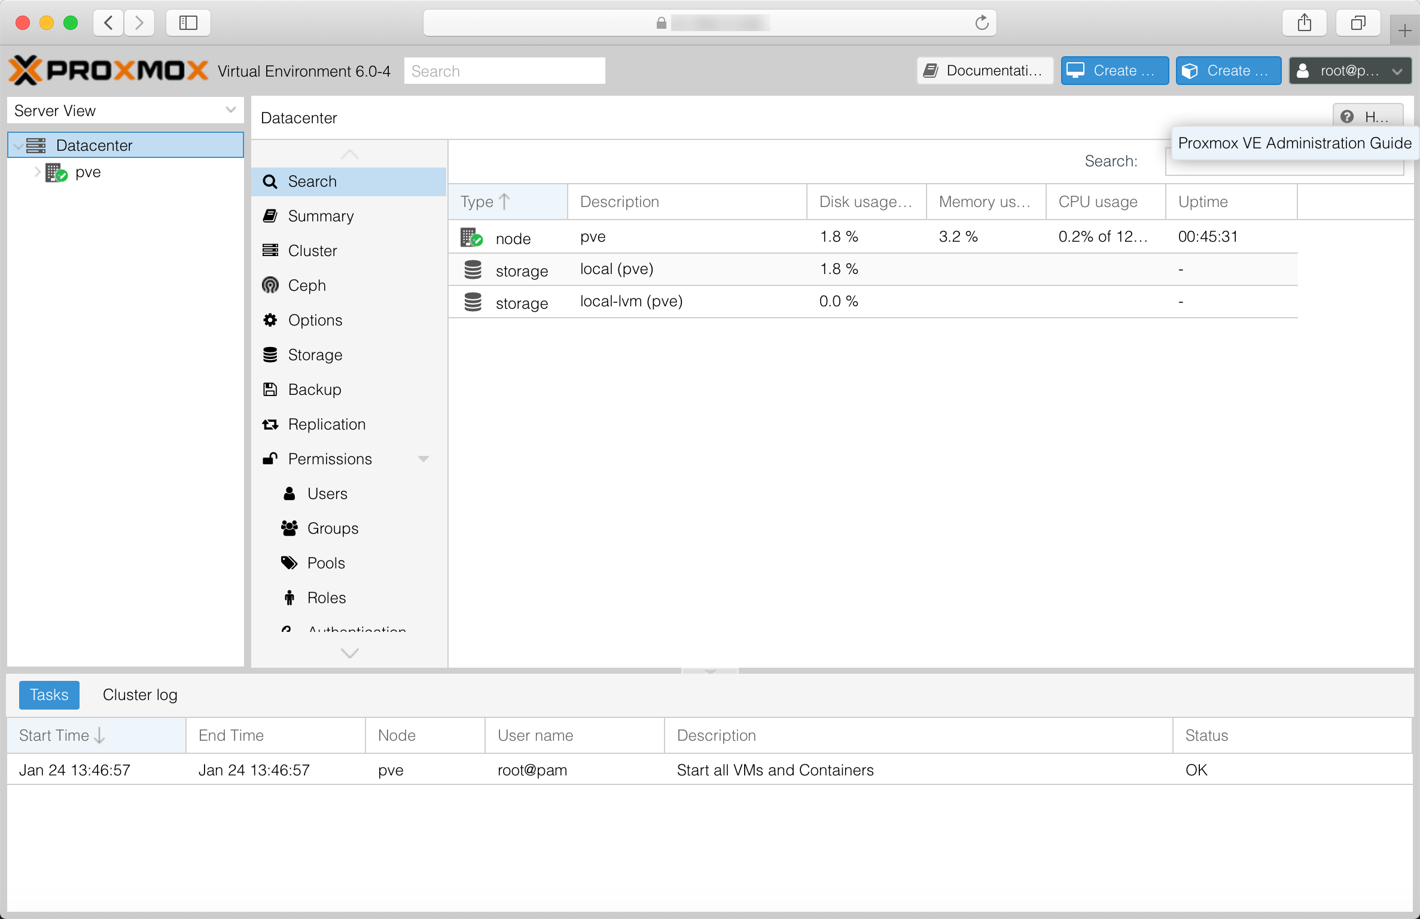
Task: Collapse the Permissions submenu arrow
Action: pyautogui.click(x=423, y=459)
